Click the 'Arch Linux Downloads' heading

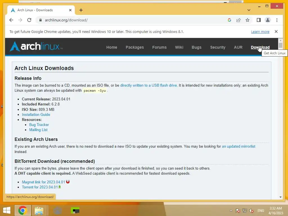[x=44, y=68]
